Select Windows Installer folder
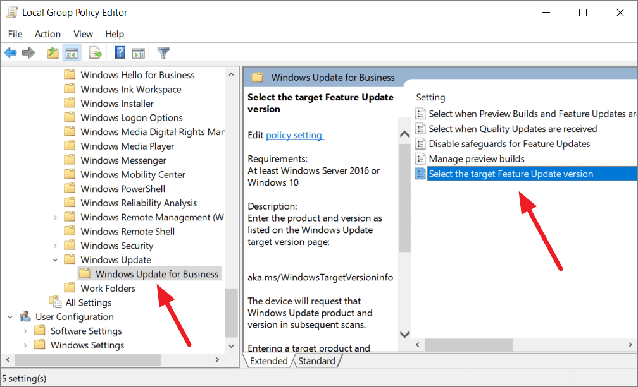This screenshot has height=387, width=638. pyautogui.click(x=117, y=104)
